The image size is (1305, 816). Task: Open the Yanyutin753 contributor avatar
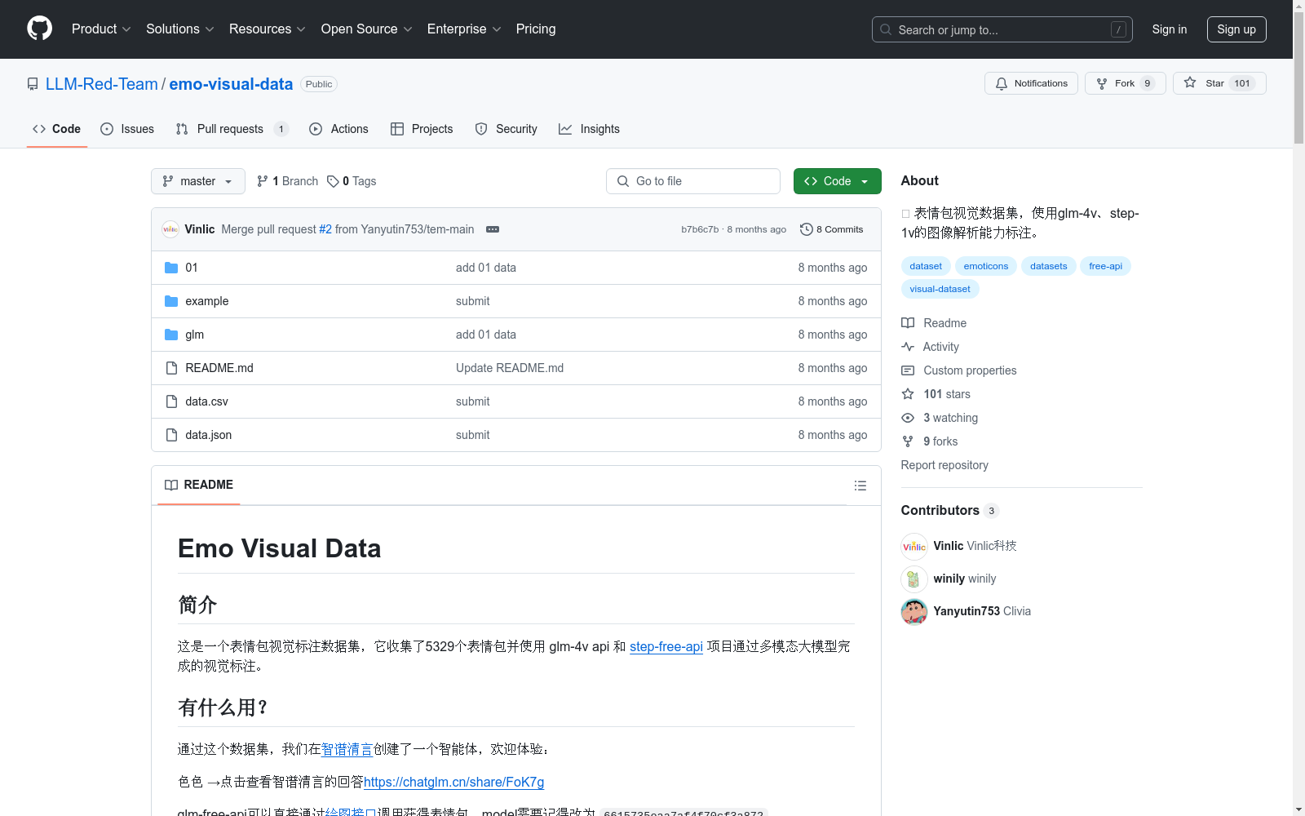pos(914,611)
